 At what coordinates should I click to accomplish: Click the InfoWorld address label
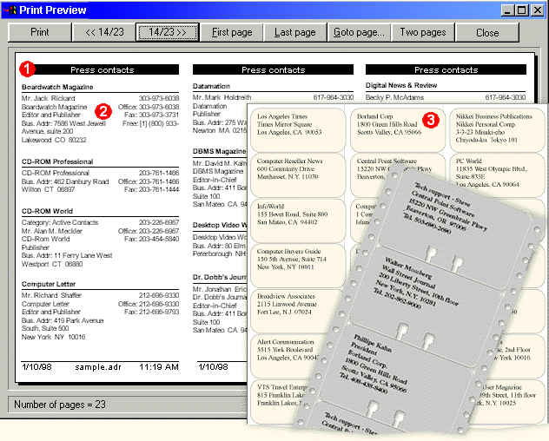[298, 220]
